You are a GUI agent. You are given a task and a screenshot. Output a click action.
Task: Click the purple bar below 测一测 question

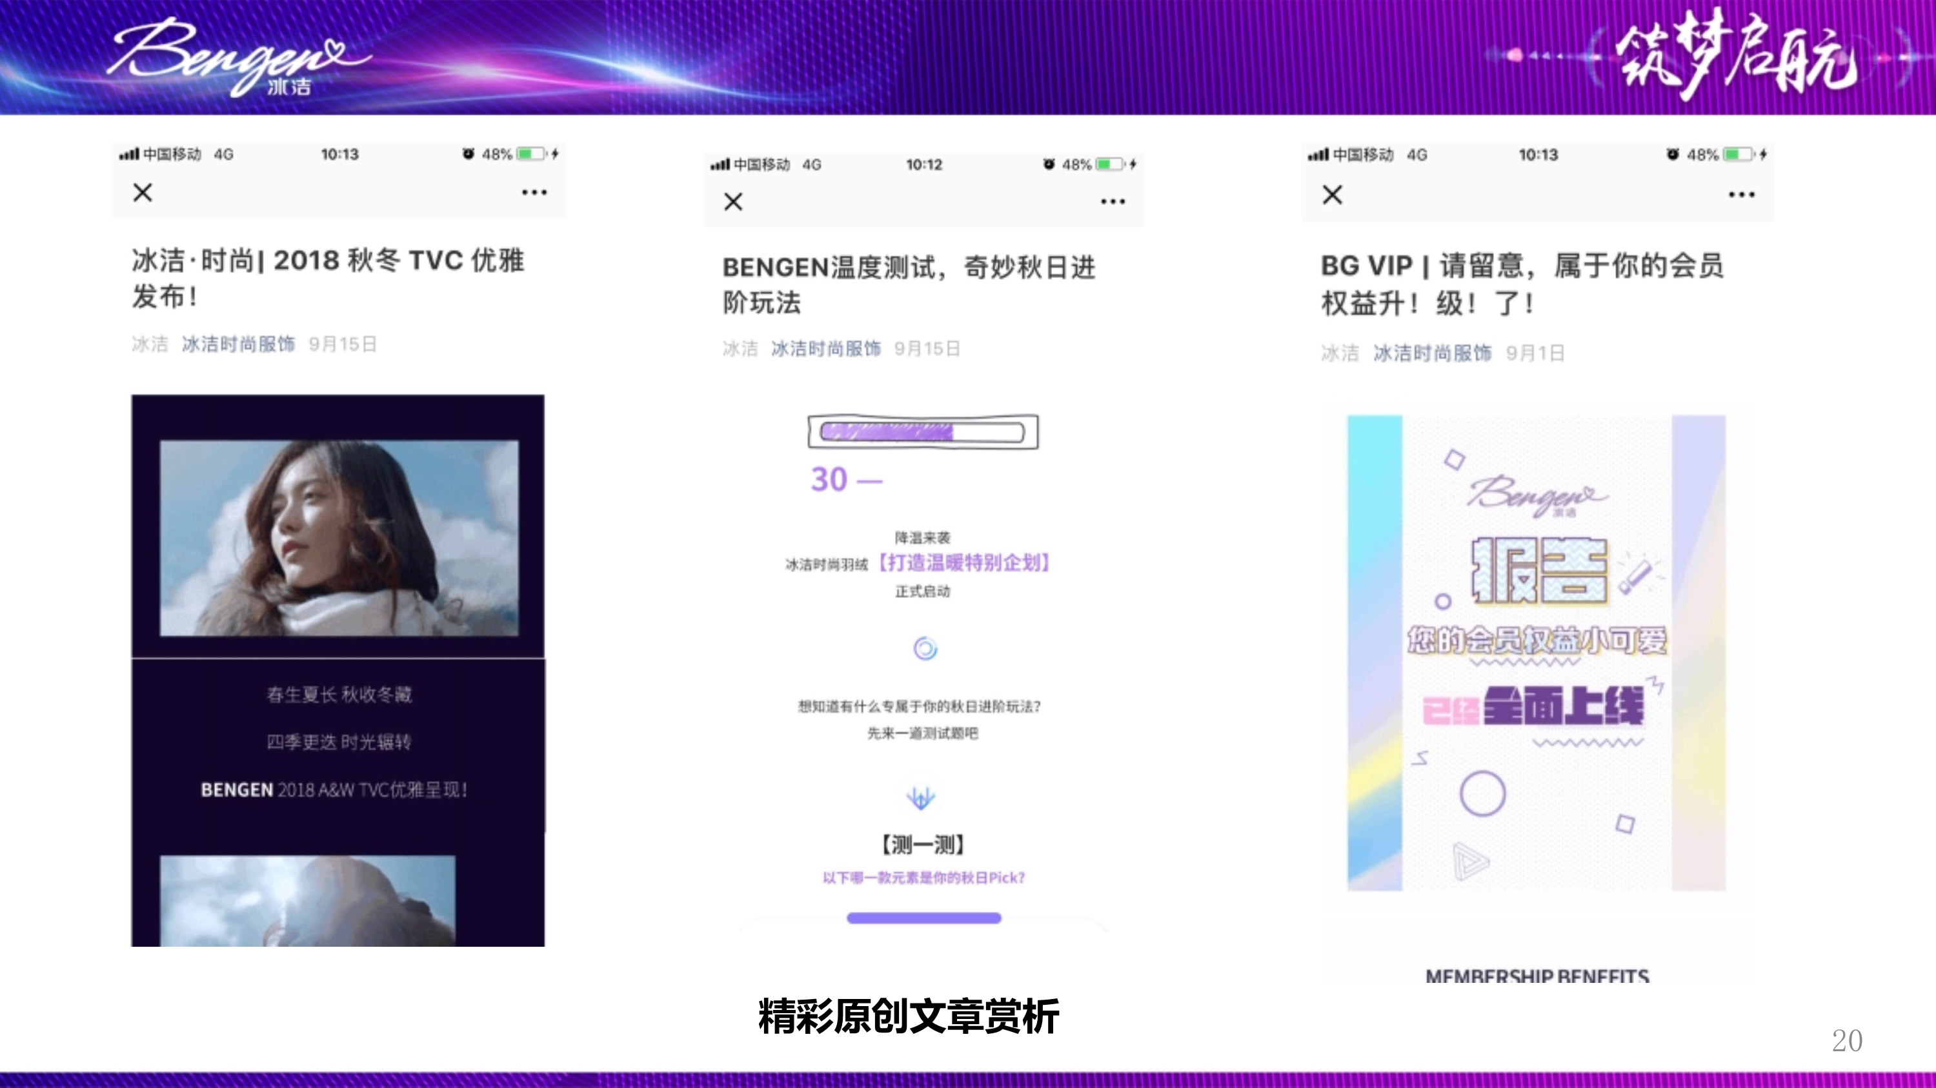click(923, 918)
